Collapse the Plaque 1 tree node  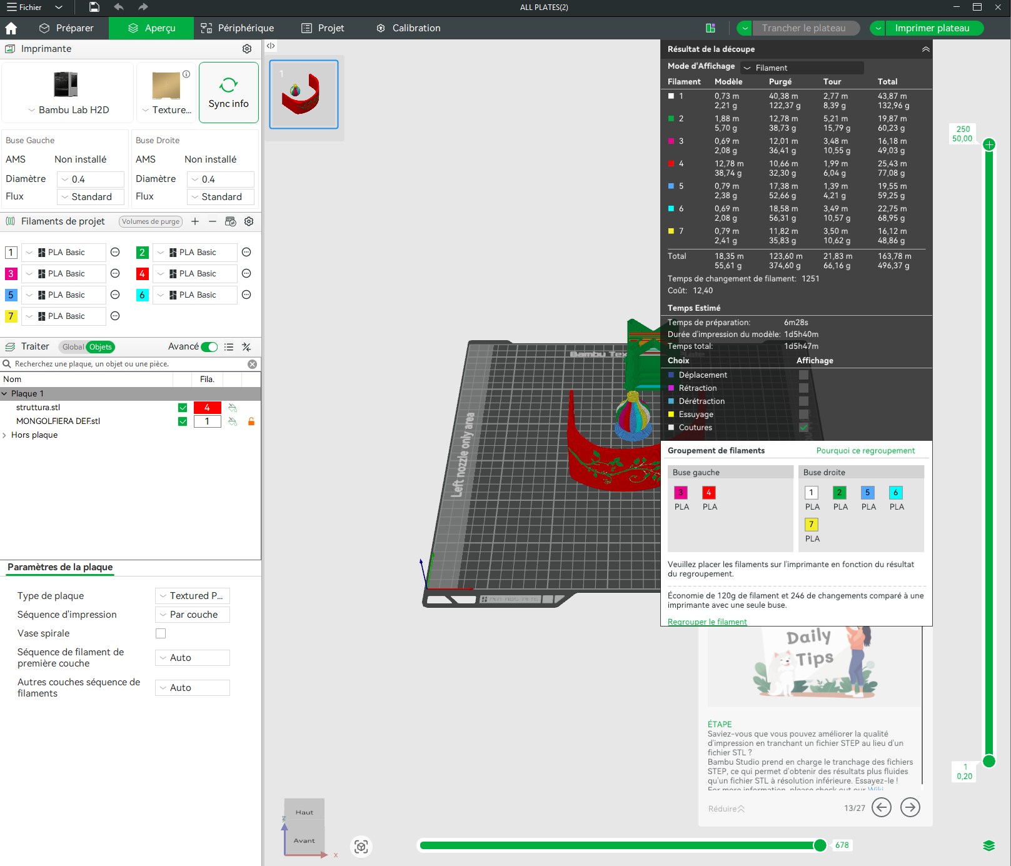click(5, 394)
